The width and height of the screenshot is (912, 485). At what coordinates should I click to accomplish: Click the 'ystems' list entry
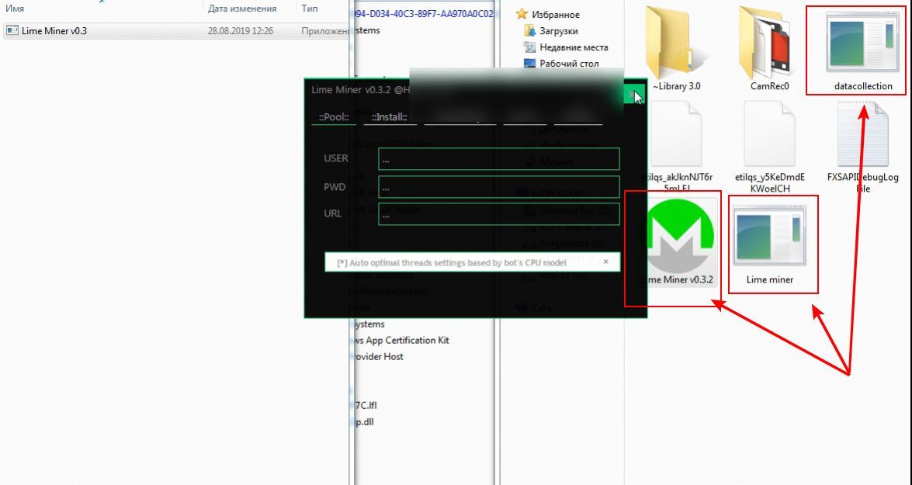click(x=369, y=324)
